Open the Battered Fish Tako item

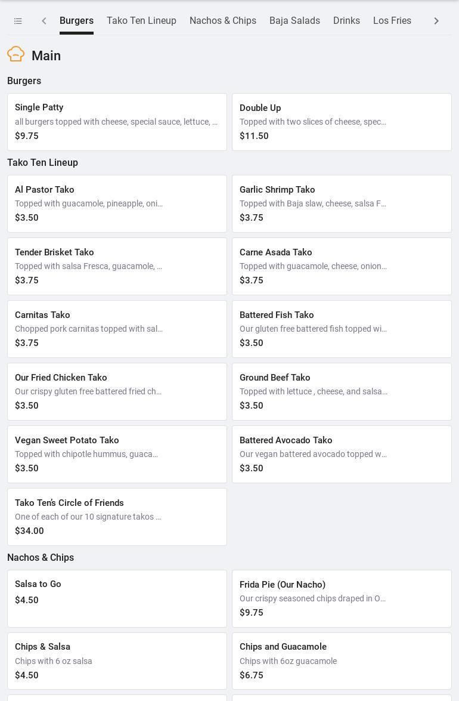pyautogui.click(x=342, y=329)
